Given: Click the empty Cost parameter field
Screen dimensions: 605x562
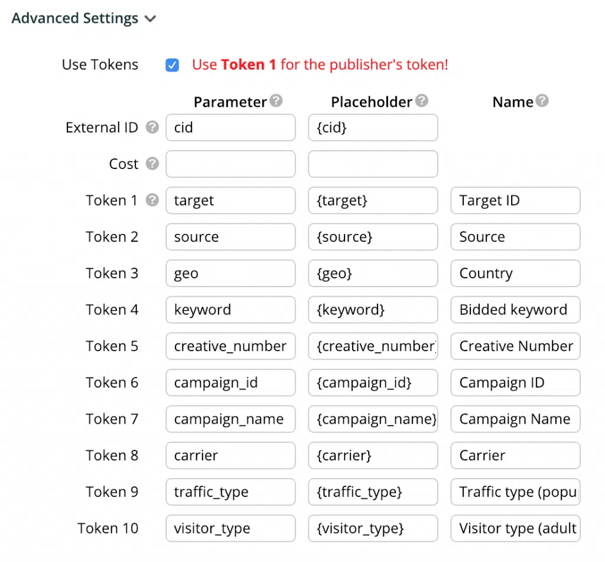Looking at the screenshot, I should [230, 164].
